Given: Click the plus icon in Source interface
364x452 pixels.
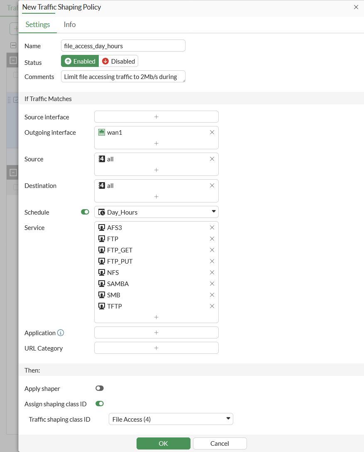Looking at the screenshot, I should point(156,116).
